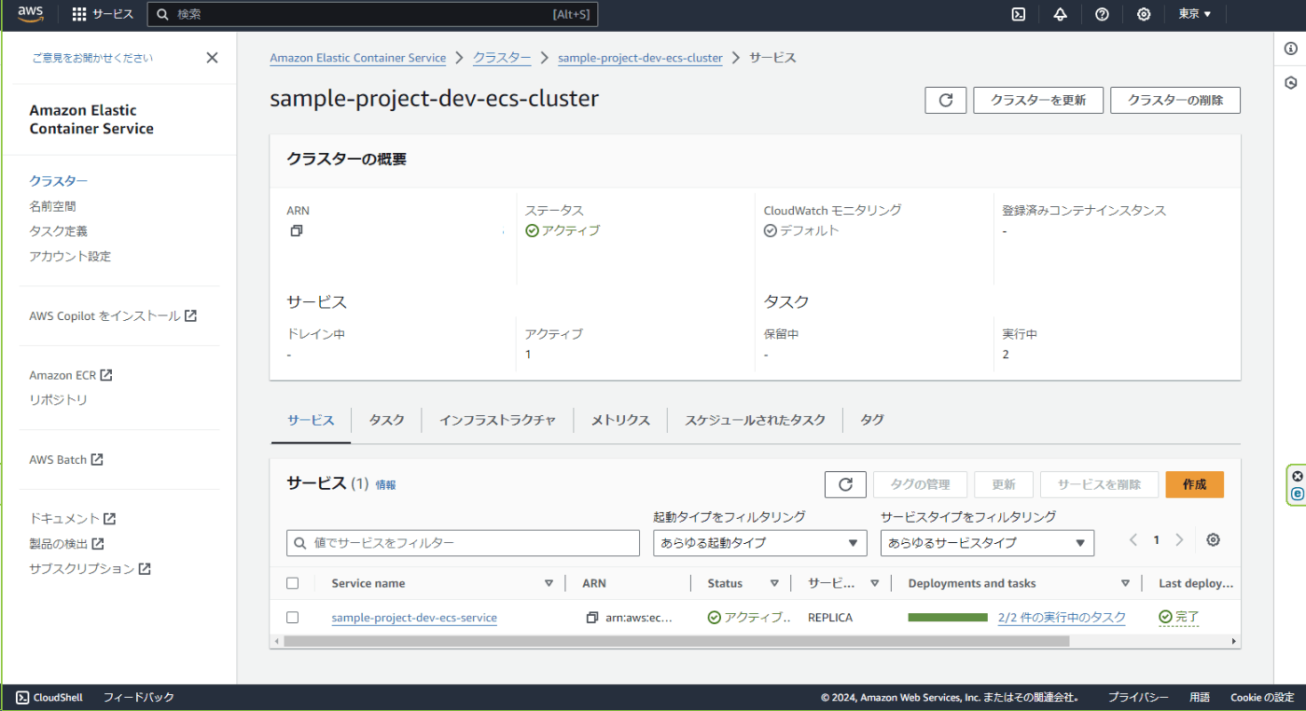Open アカウント設定 in the sidebar
This screenshot has height=711, width=1306.
70,257
